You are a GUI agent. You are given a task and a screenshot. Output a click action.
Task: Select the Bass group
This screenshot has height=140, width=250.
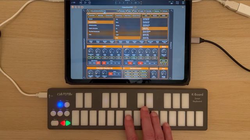pos(127,23)
